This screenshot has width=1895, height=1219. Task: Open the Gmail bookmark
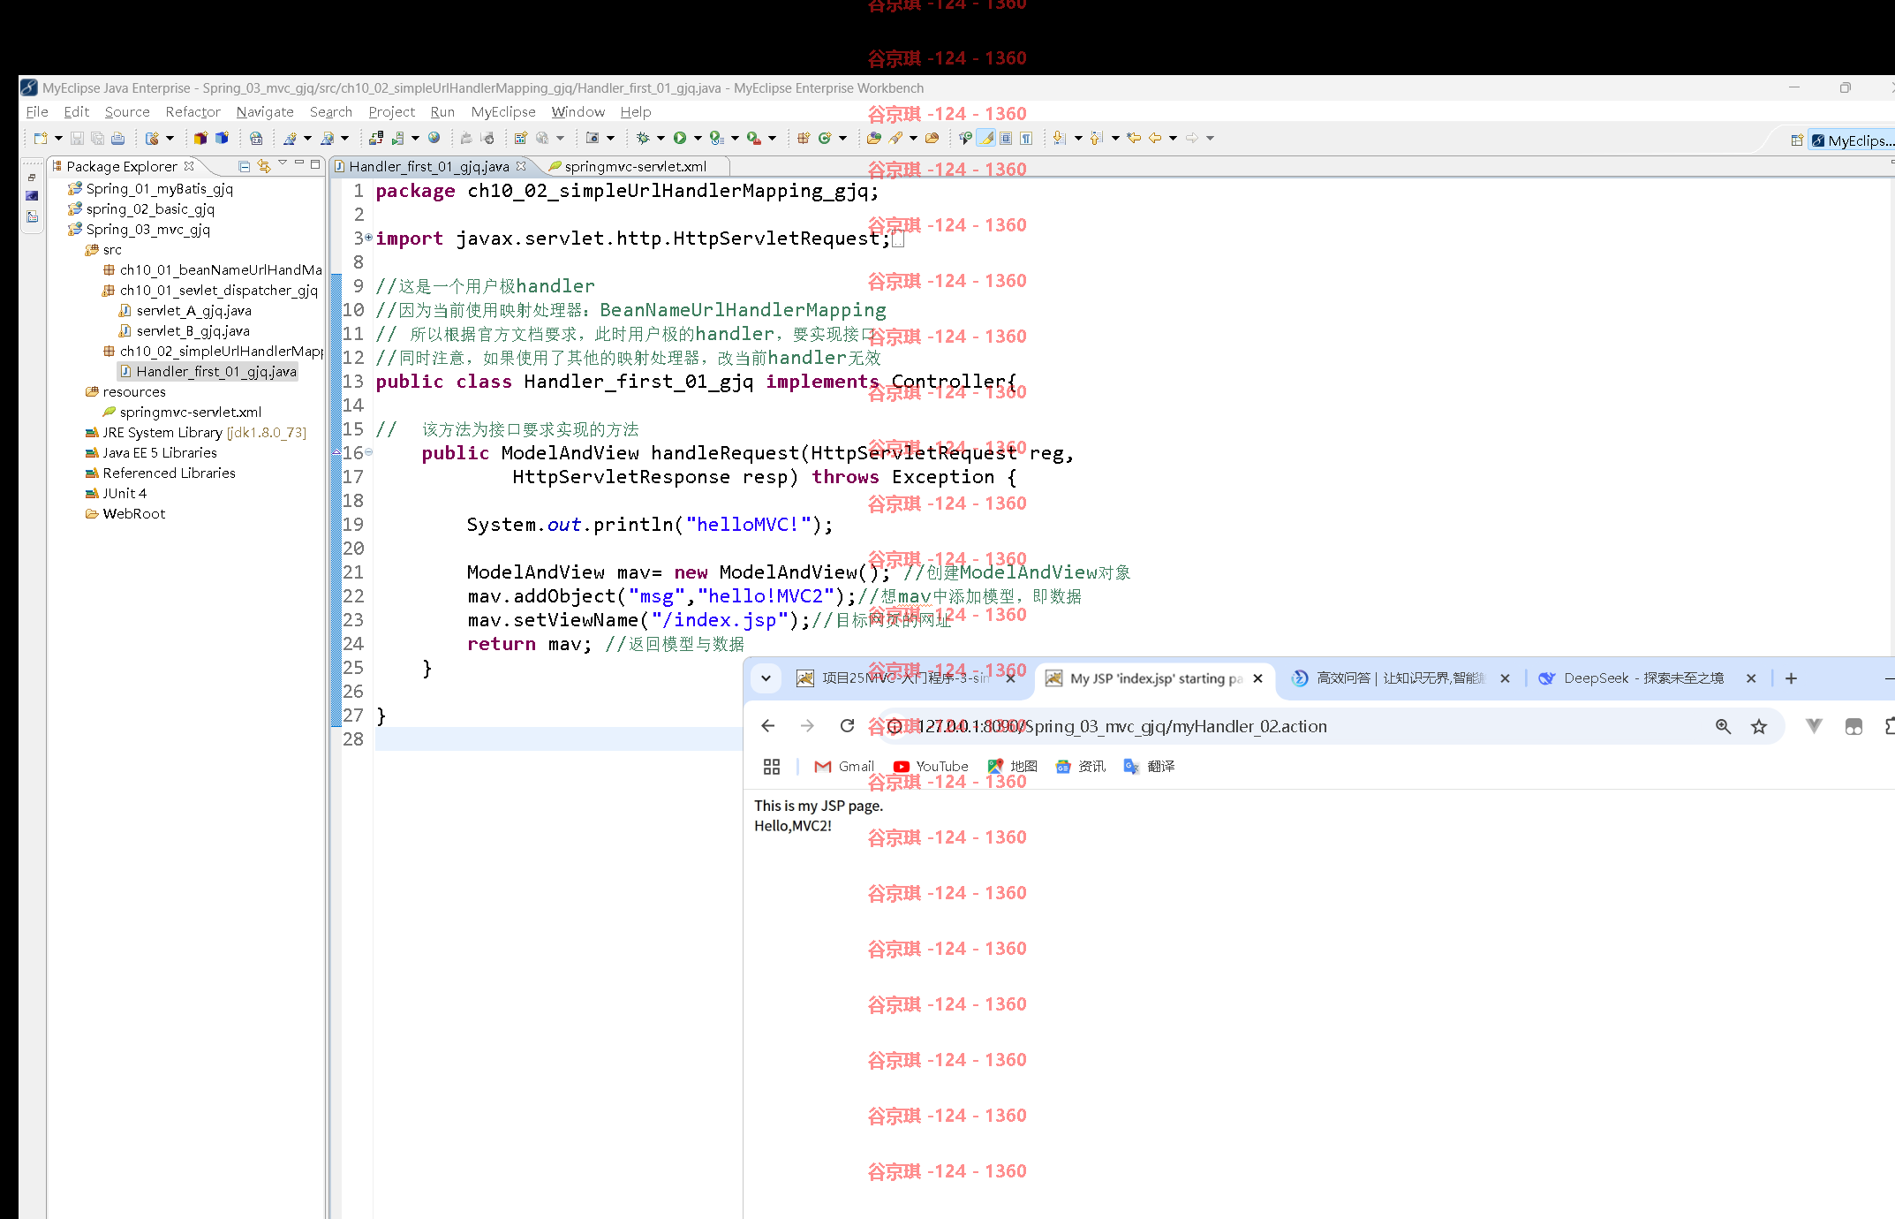(x=844, y=767)
